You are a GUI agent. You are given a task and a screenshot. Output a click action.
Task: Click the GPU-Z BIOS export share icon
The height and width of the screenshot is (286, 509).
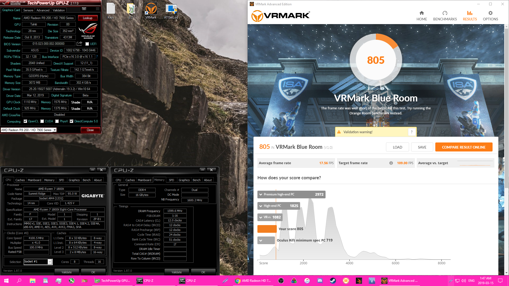tap(79, 43)
